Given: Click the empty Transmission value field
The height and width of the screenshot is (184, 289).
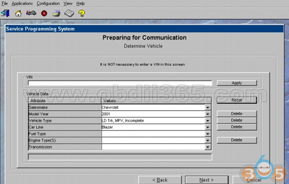Looking at the screenshot, I should (153, 147).
